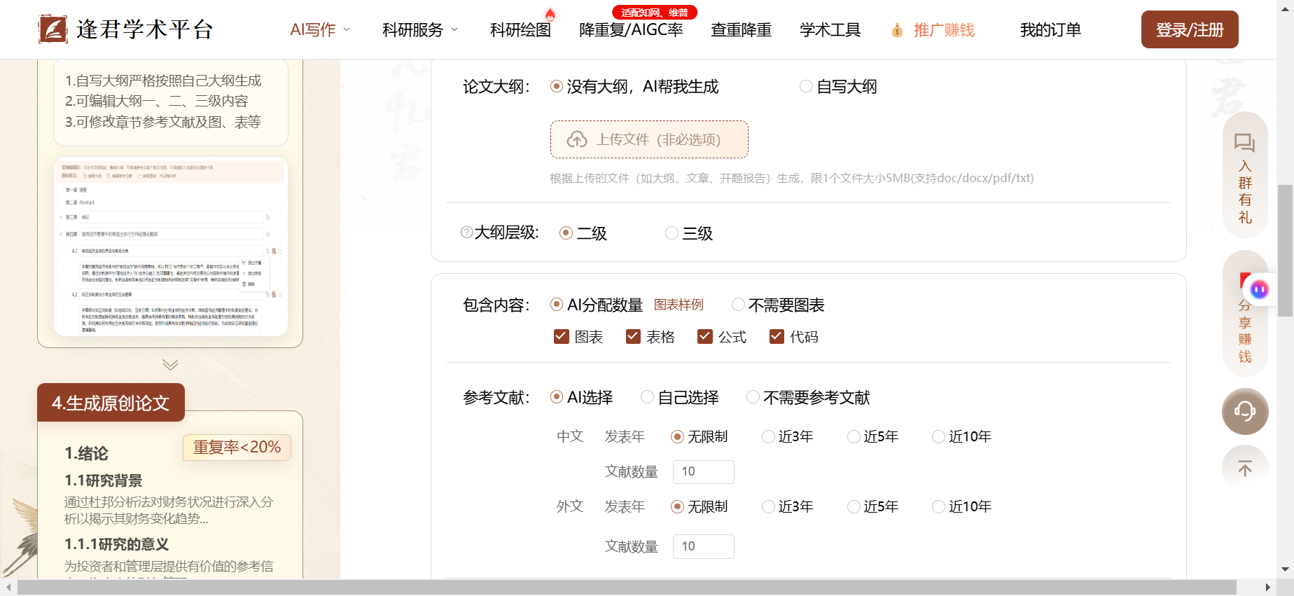Click 上传文件 (非必选项) upload button
Image resolution: width=1294 pixels, height=596 pixels.
click(649, 139)
